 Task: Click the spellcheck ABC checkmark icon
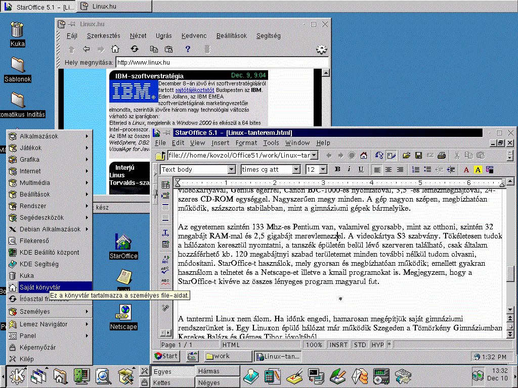click(165, 270)
